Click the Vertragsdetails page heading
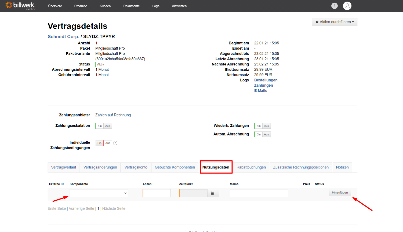 (x=78, y=26)
